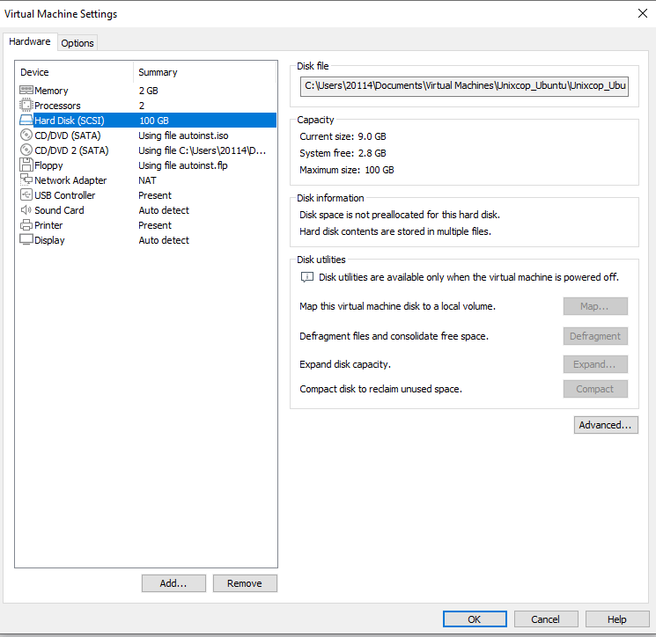Screen dimensions: 656x637
Task: Click the USB Controller icon
Action: pos(26,194)
